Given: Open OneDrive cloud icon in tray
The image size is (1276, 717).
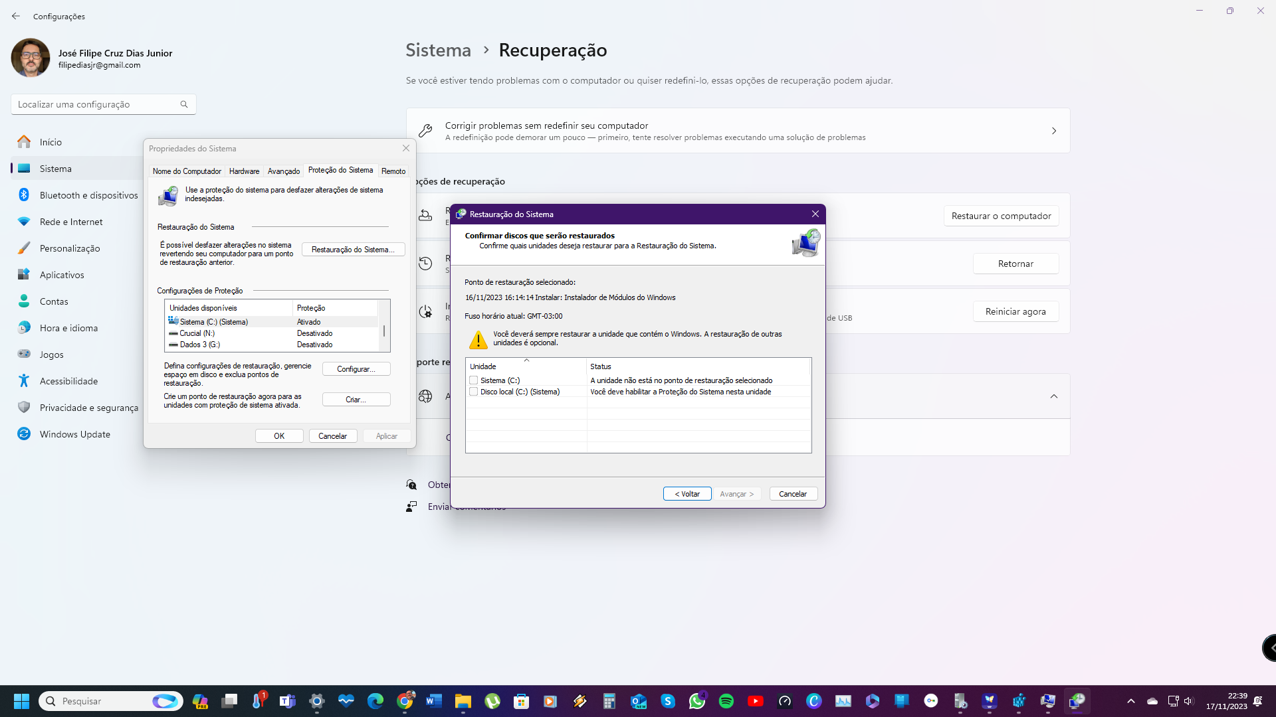Looking at the screenshot, I should [1152, 701].
